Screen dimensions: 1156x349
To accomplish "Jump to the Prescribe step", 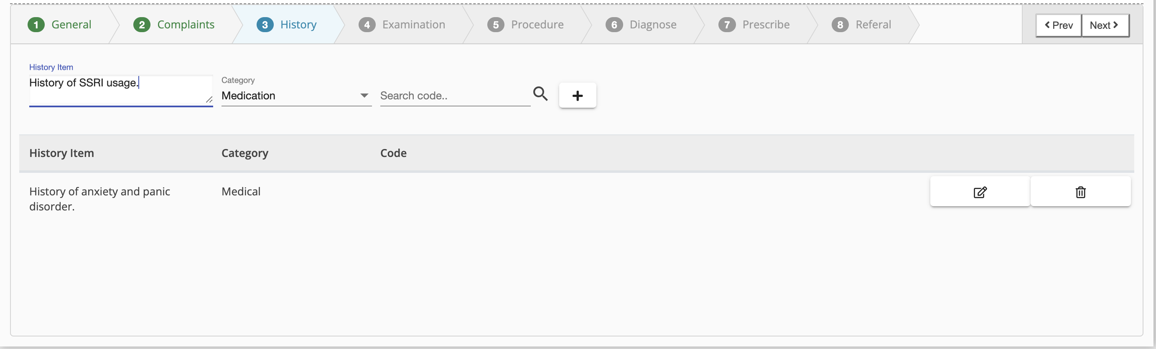I will tap(754, 25).
